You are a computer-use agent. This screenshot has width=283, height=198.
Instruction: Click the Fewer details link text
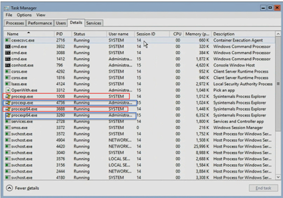(x=27, y=188)
